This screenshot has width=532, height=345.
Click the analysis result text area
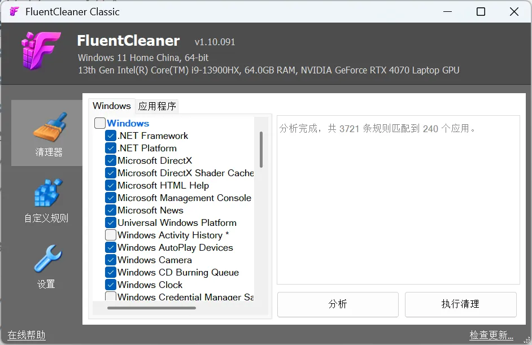coord(398,200)
